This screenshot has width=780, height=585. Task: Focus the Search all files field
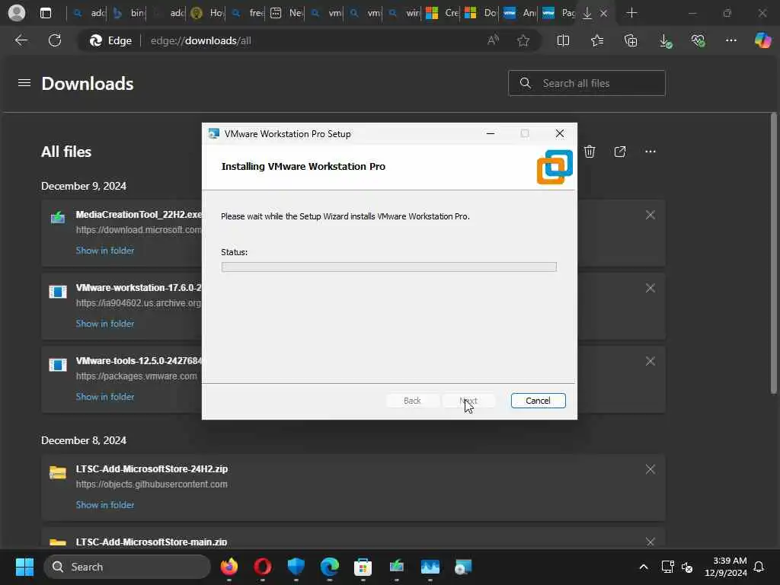(587, 83)
